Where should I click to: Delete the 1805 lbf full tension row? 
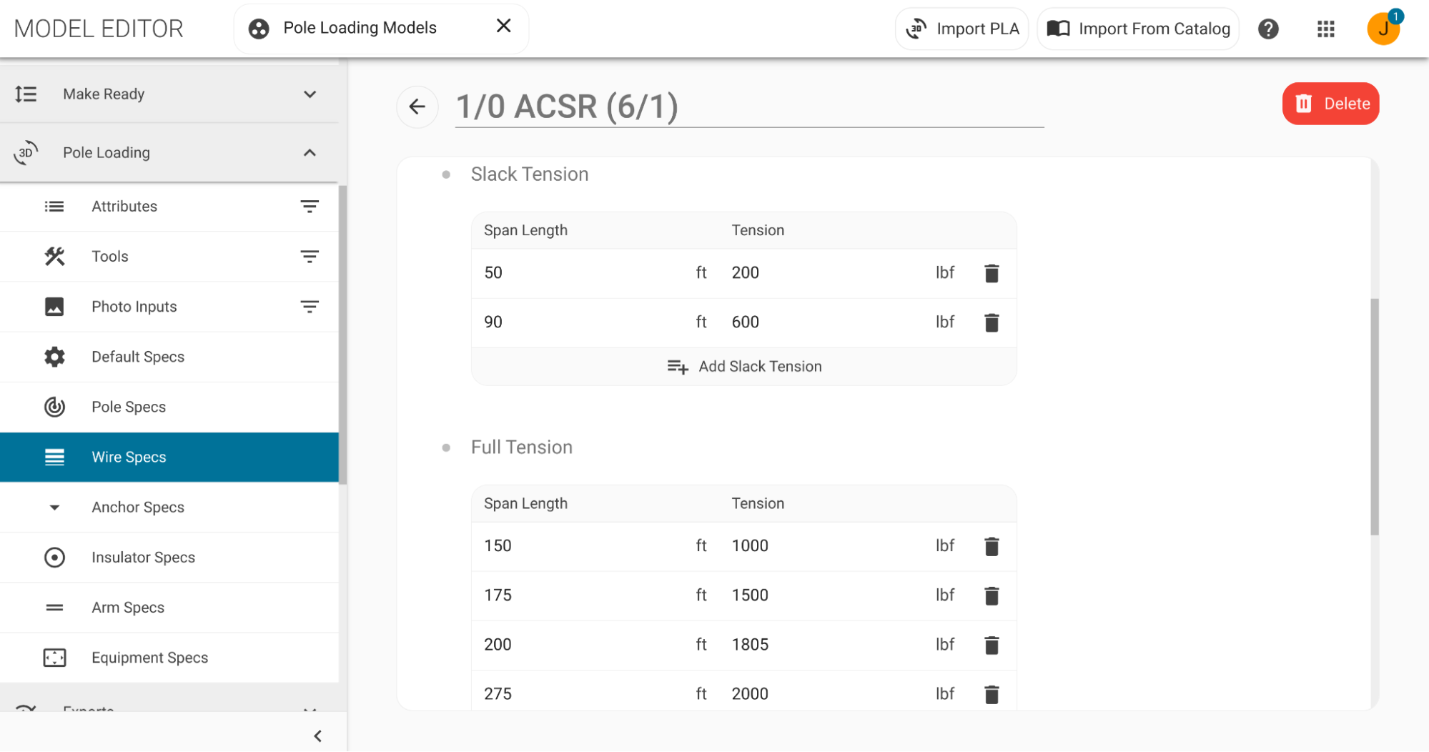[x=991, y=645]
